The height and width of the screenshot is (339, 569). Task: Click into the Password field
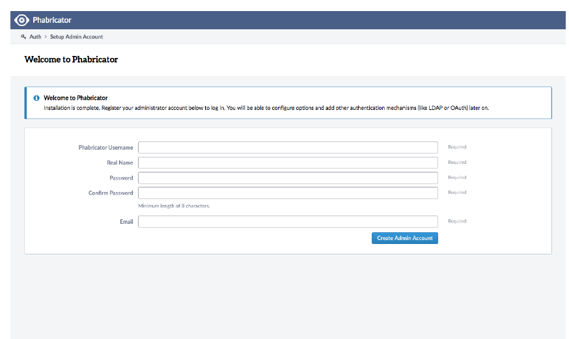tap(288, 178)
